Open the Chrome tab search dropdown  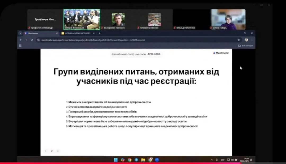(20, 33)
